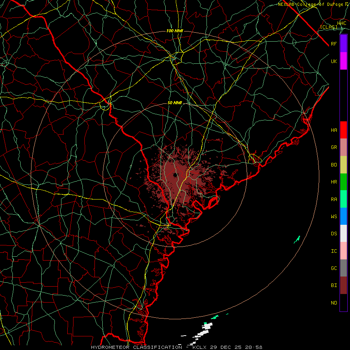Click the [CLAS] units label

(x=329, y=27)
